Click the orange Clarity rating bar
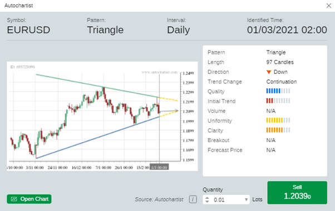 pos(278,130)
